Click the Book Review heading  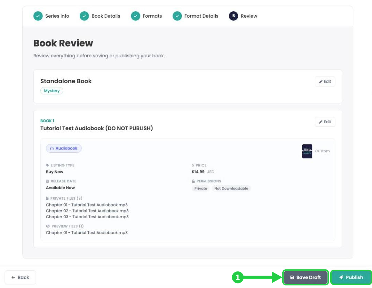point(63,43)
